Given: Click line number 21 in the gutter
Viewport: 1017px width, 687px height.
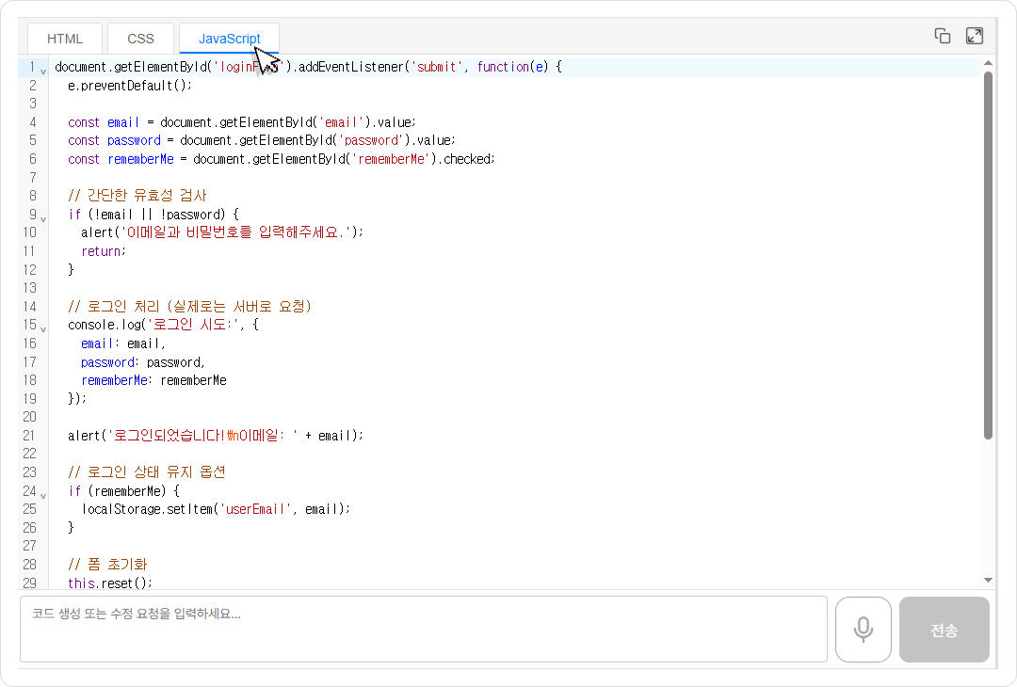Looking at the screenshot, I should point(29,435).
